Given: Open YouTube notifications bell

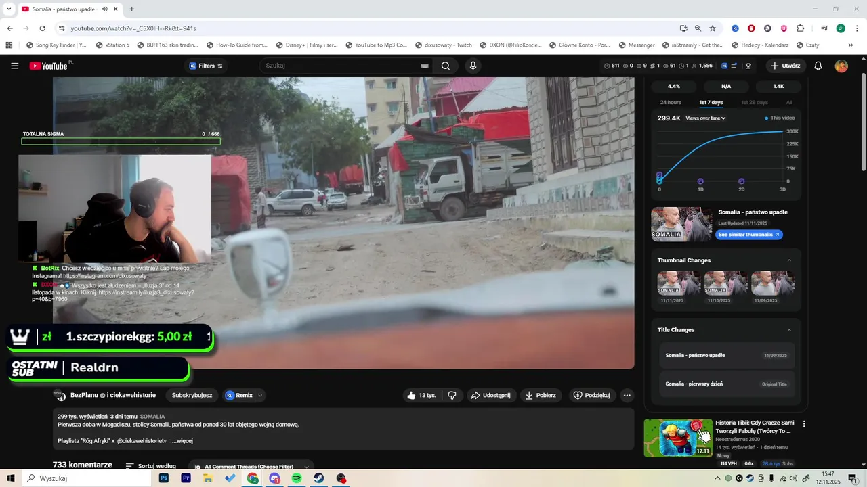Looking at the screenshot, I should coord(818,66).
